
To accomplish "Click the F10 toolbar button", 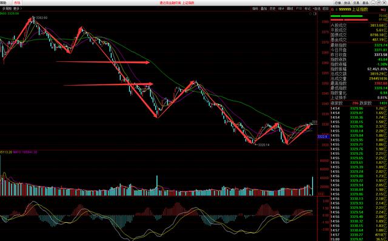I will [x=299, y=8].
